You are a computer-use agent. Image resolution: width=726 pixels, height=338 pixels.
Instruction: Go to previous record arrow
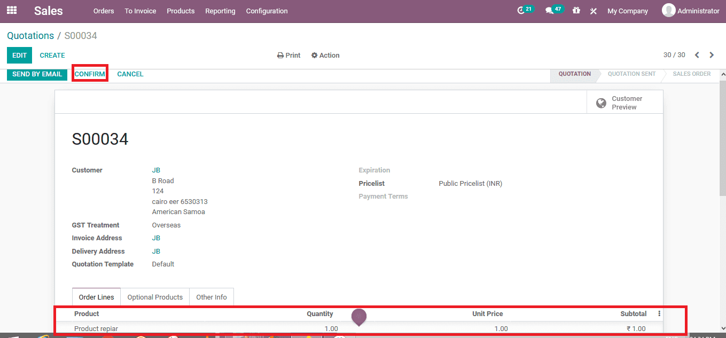pyautogui.click(x=697, y=55)
